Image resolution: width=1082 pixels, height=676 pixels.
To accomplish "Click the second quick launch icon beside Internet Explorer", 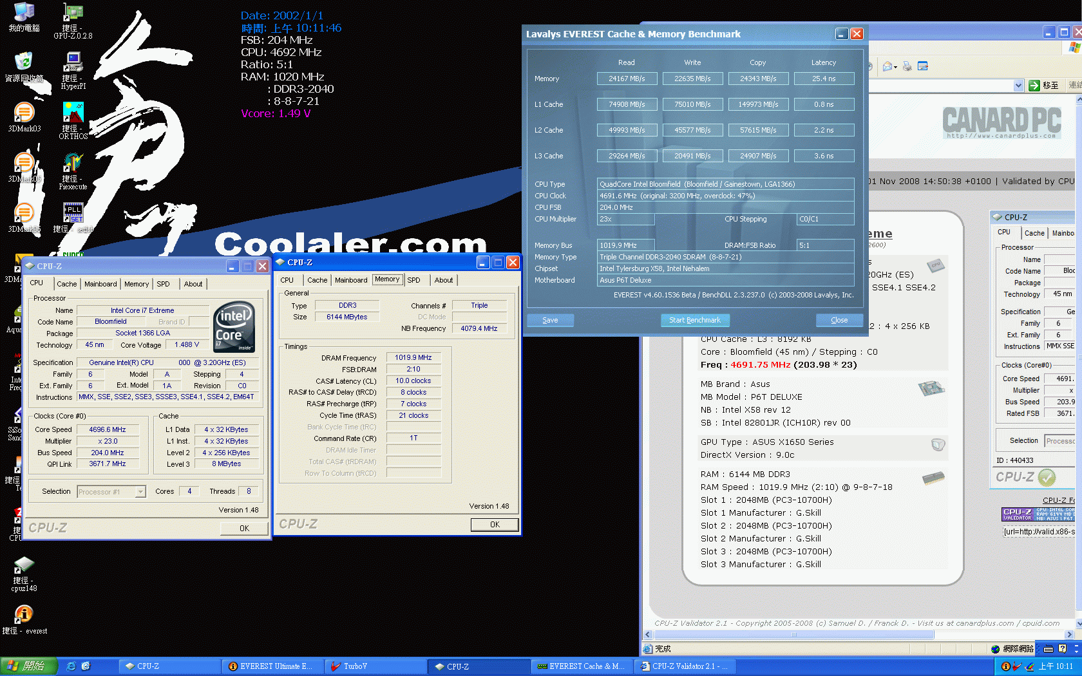I will (x=86, y=666).
